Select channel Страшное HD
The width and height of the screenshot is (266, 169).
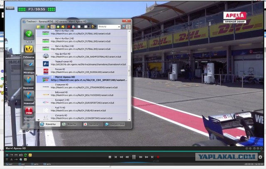[81, 86]
